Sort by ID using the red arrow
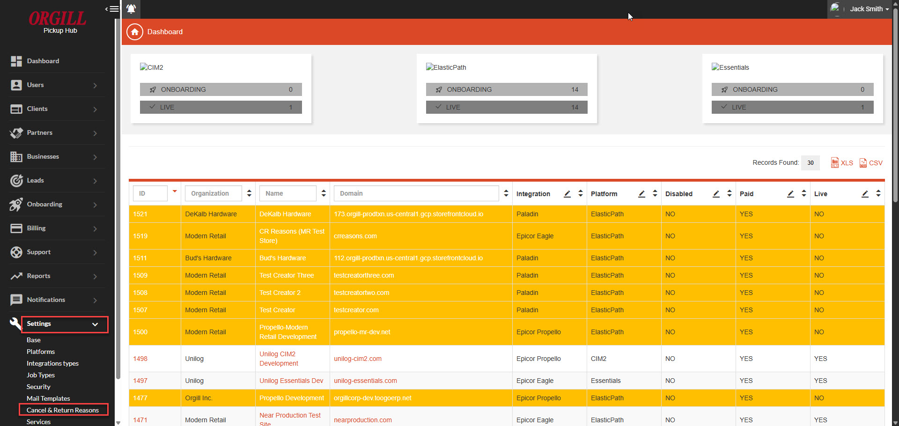 coord(175,191)
